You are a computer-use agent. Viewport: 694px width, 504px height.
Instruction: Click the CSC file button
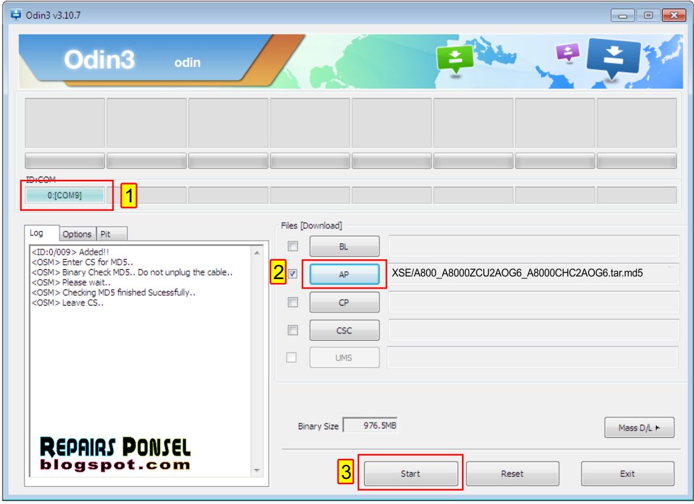344,331
